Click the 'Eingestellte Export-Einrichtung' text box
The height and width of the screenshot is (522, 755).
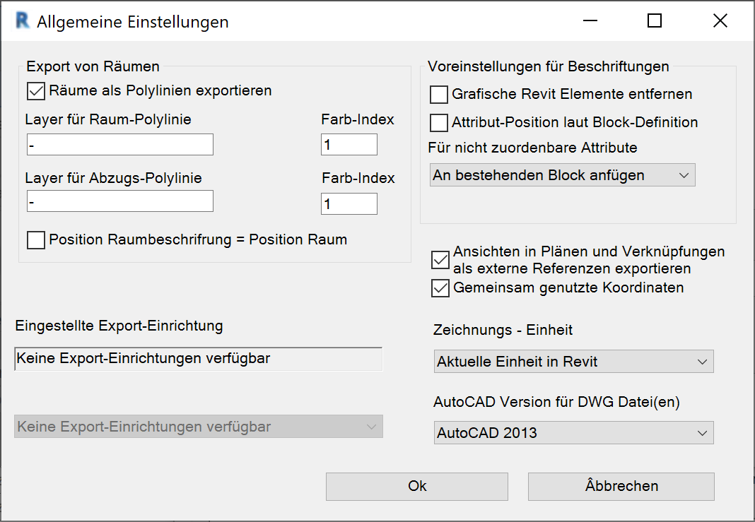point(198,359)
